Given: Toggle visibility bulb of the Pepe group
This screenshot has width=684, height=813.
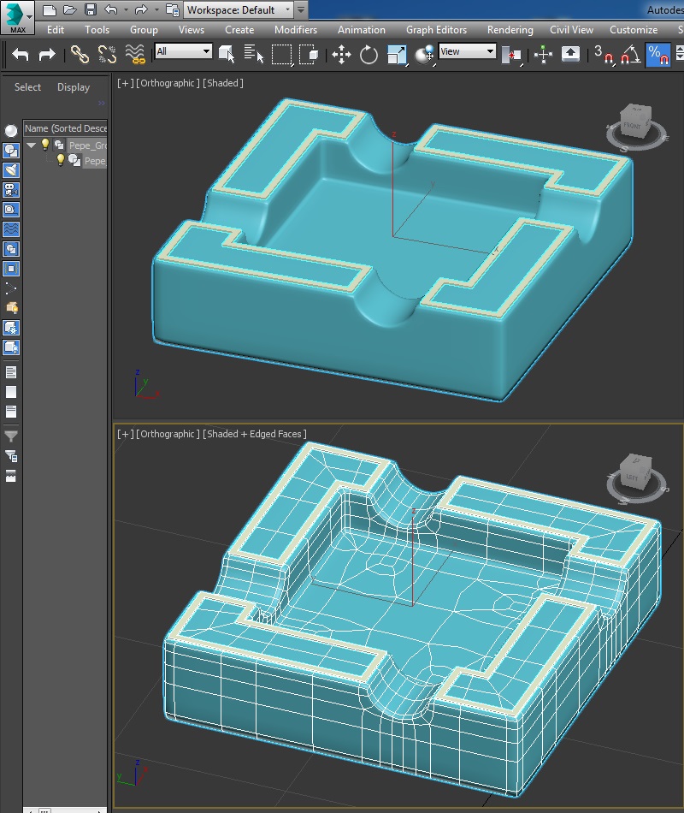Looking at the screenshot, I should (x=46, y=145).
